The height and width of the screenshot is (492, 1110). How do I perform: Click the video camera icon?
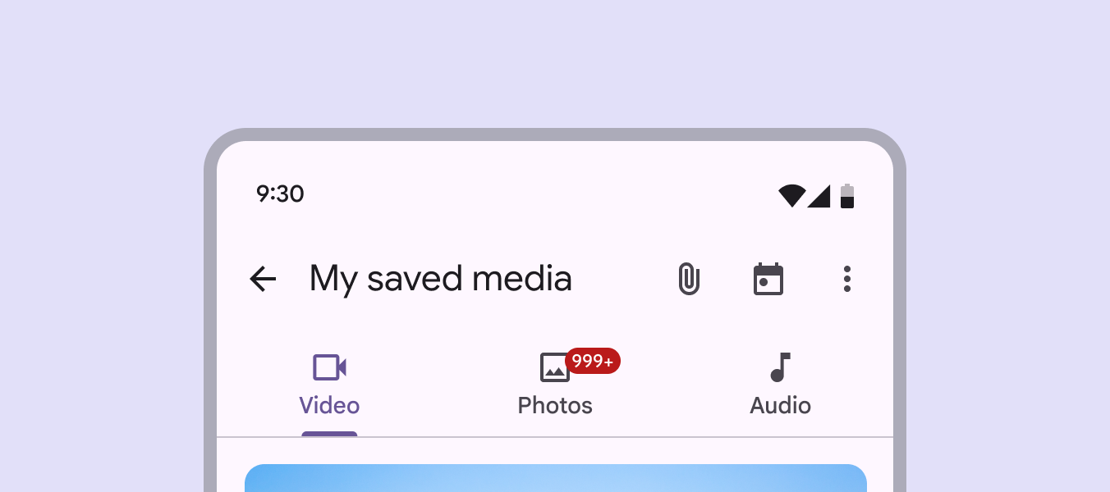[329, 367]
